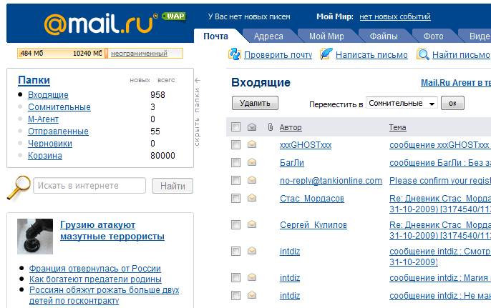
Task: Click the large magnifying glass search icon
Action: (19, 187)
